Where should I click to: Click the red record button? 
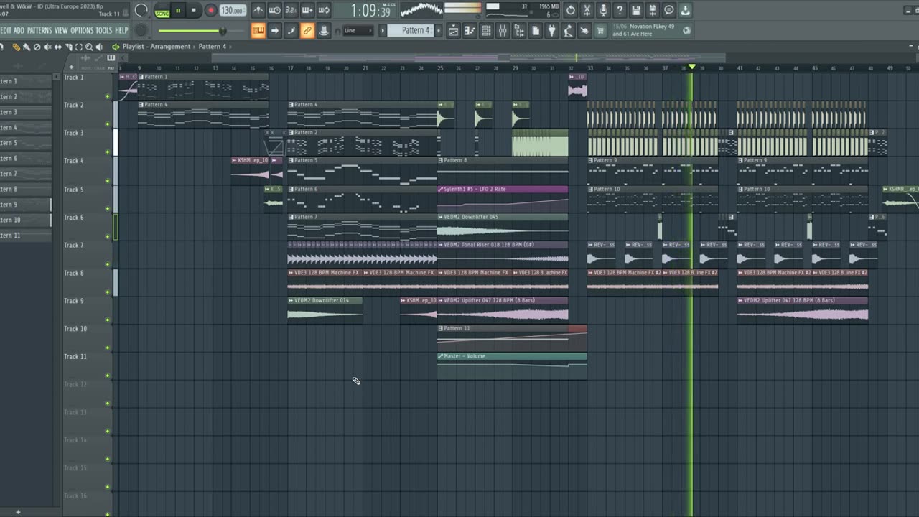point(211,11)
